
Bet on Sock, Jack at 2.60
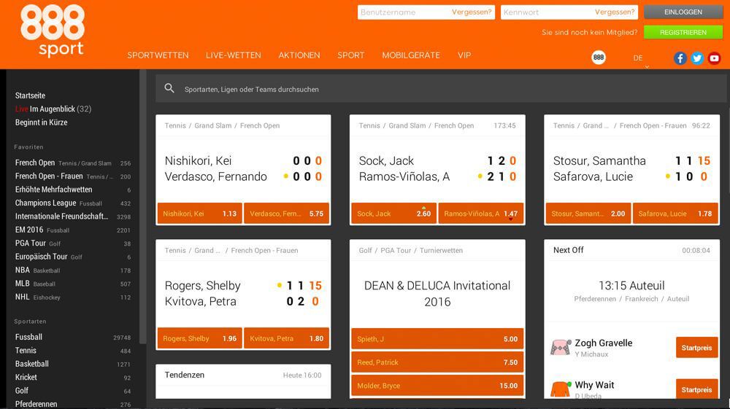click(394, 214)
